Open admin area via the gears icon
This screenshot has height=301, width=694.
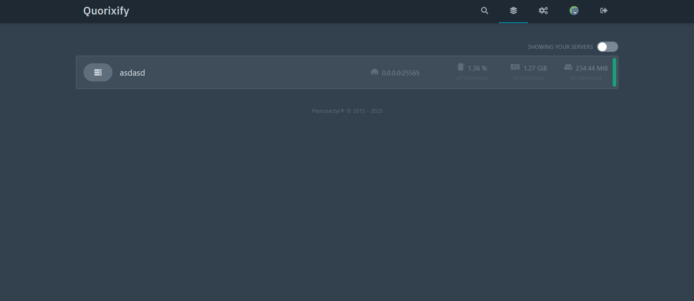coord(543,11)
